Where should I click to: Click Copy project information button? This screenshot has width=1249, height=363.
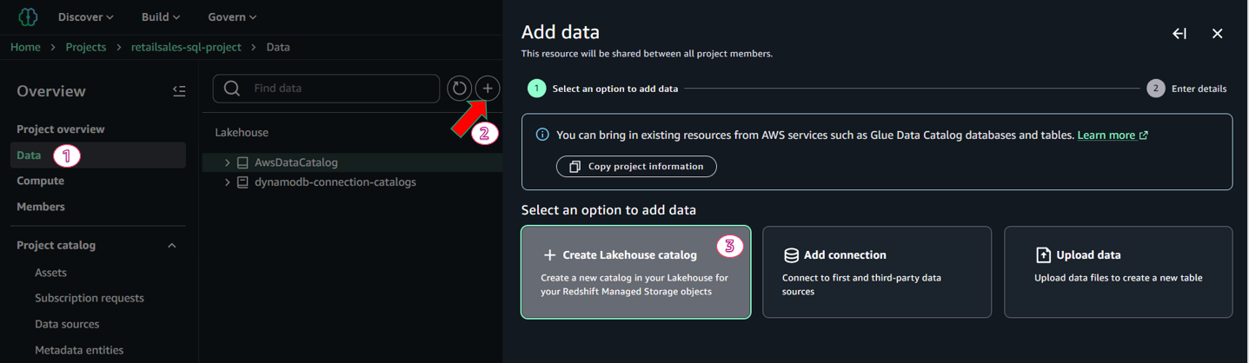[x=636, y=166]
